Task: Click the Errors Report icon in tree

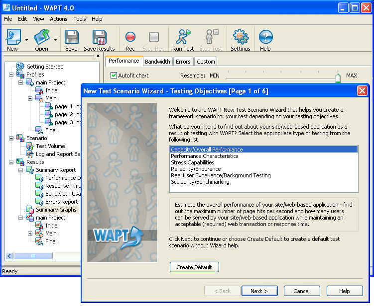Action: point(39,202)
